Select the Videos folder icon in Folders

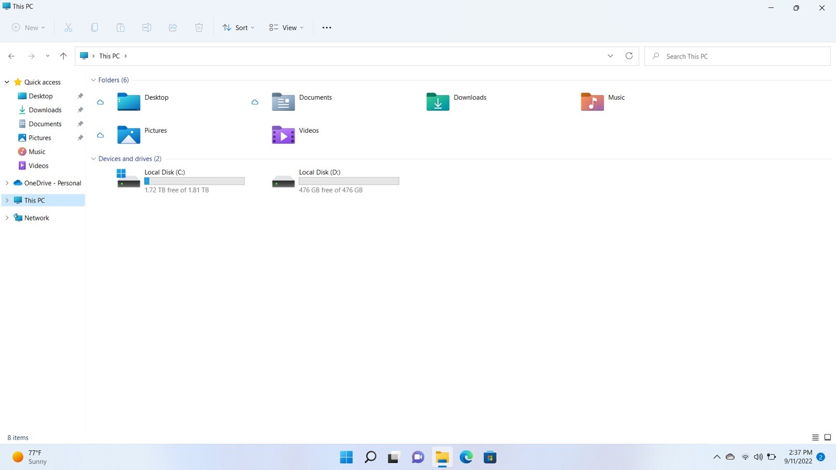point(283,135)
